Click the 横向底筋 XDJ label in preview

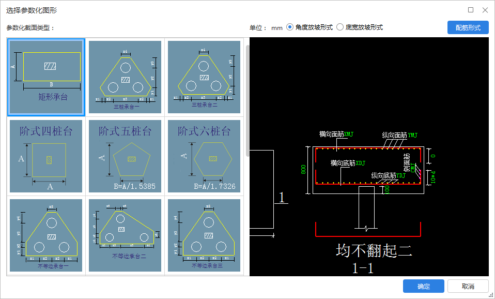[x=348, y=163]
